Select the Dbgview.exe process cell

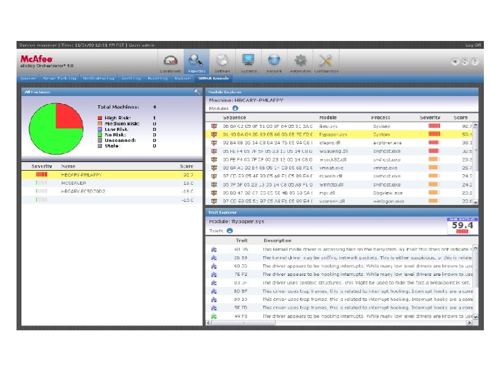[388, 193]
